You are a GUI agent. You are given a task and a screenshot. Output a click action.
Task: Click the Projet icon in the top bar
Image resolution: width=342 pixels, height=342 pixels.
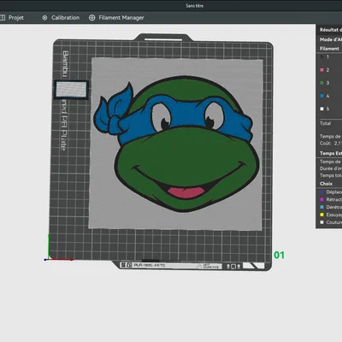tap(3, 18)
